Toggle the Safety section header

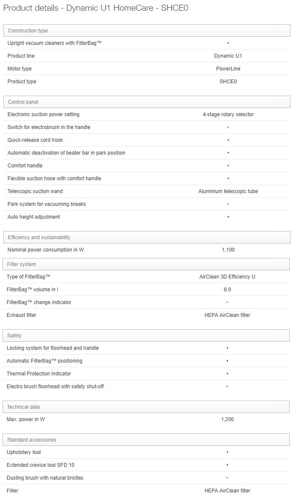(146, 336)
